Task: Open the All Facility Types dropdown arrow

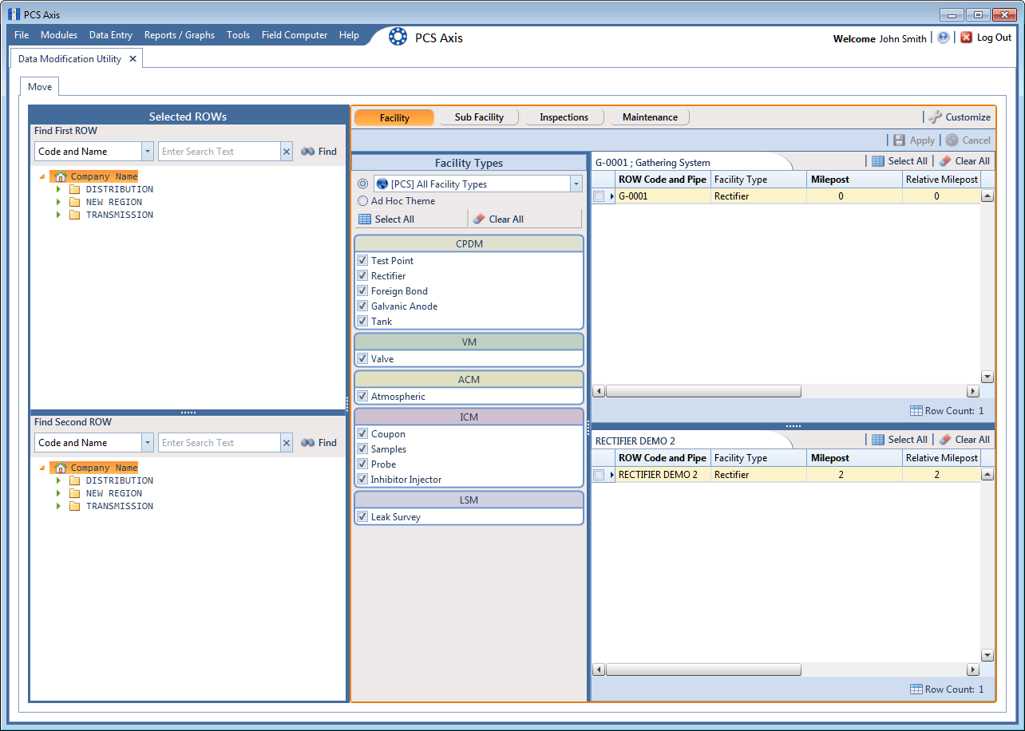Action: (x=576, y=184)
